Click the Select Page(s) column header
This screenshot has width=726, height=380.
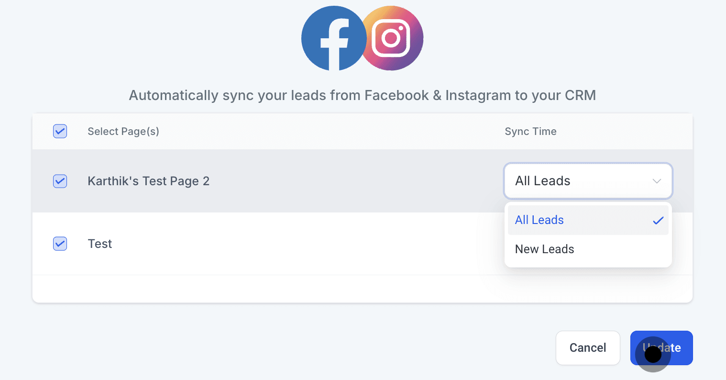coord(123,132)
